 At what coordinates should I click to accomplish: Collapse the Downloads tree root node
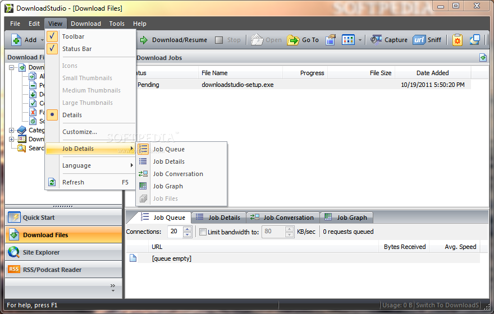(12, 67)
